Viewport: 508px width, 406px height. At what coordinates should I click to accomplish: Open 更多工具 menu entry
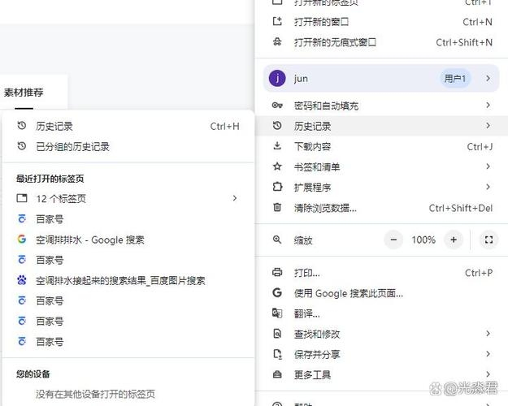pyautogui.click(x=382, y=375)
